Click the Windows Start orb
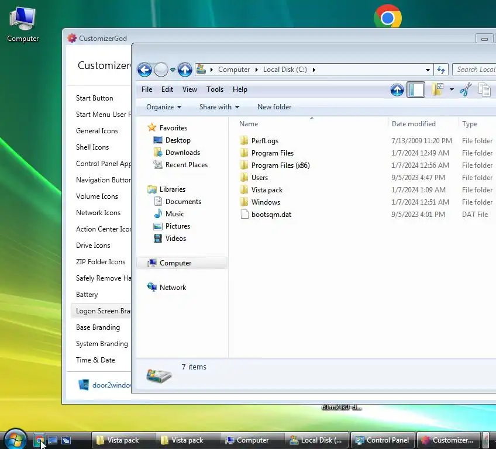Screen dimensions: 496x449 click(15, 440)
